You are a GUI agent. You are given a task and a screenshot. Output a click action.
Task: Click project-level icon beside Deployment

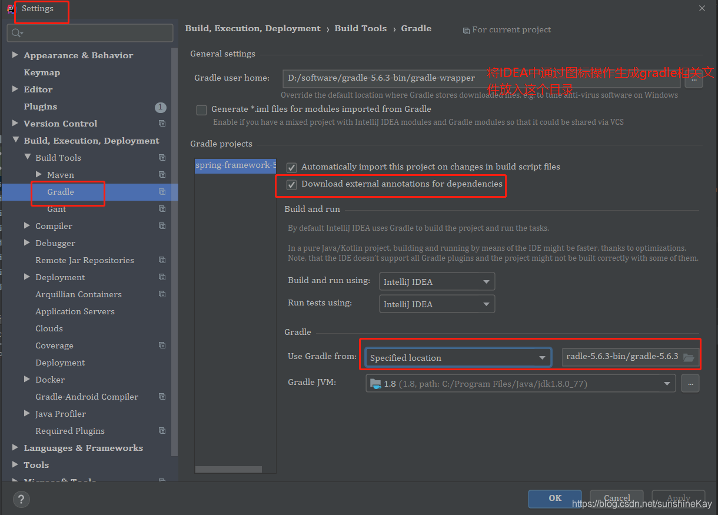coord(162,277)
